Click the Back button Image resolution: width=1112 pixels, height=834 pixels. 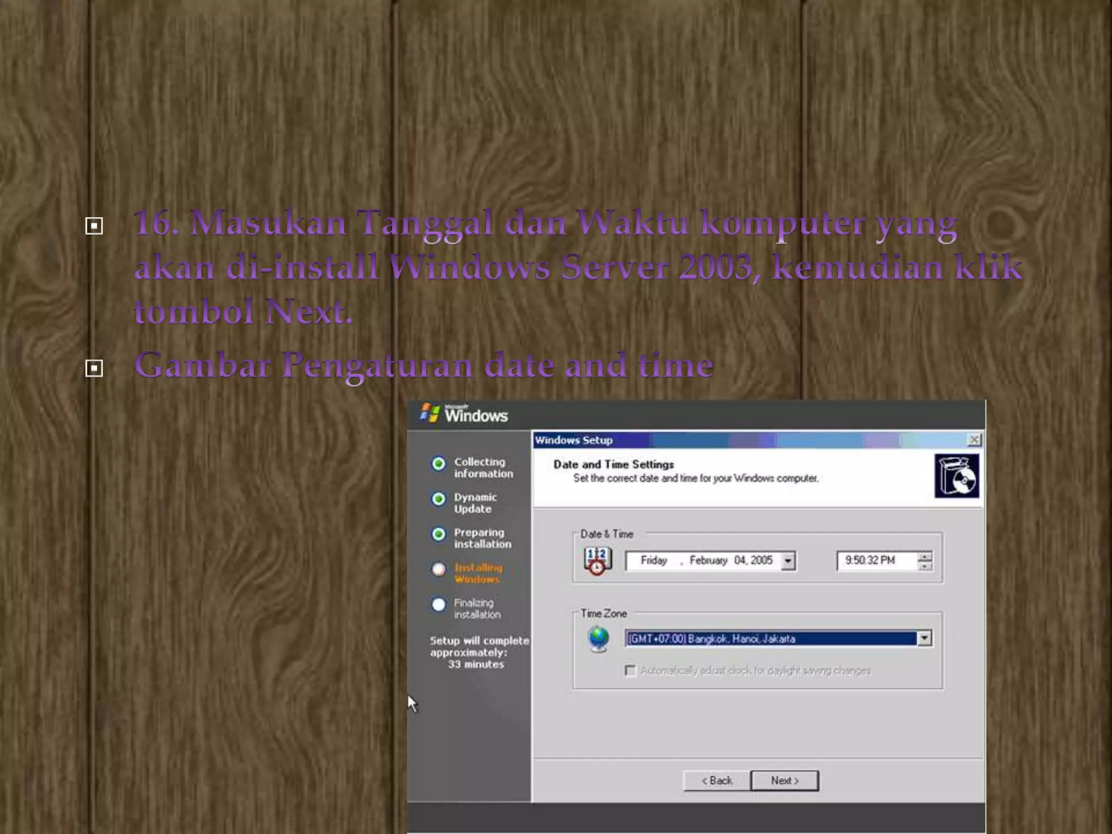(717, 781)
